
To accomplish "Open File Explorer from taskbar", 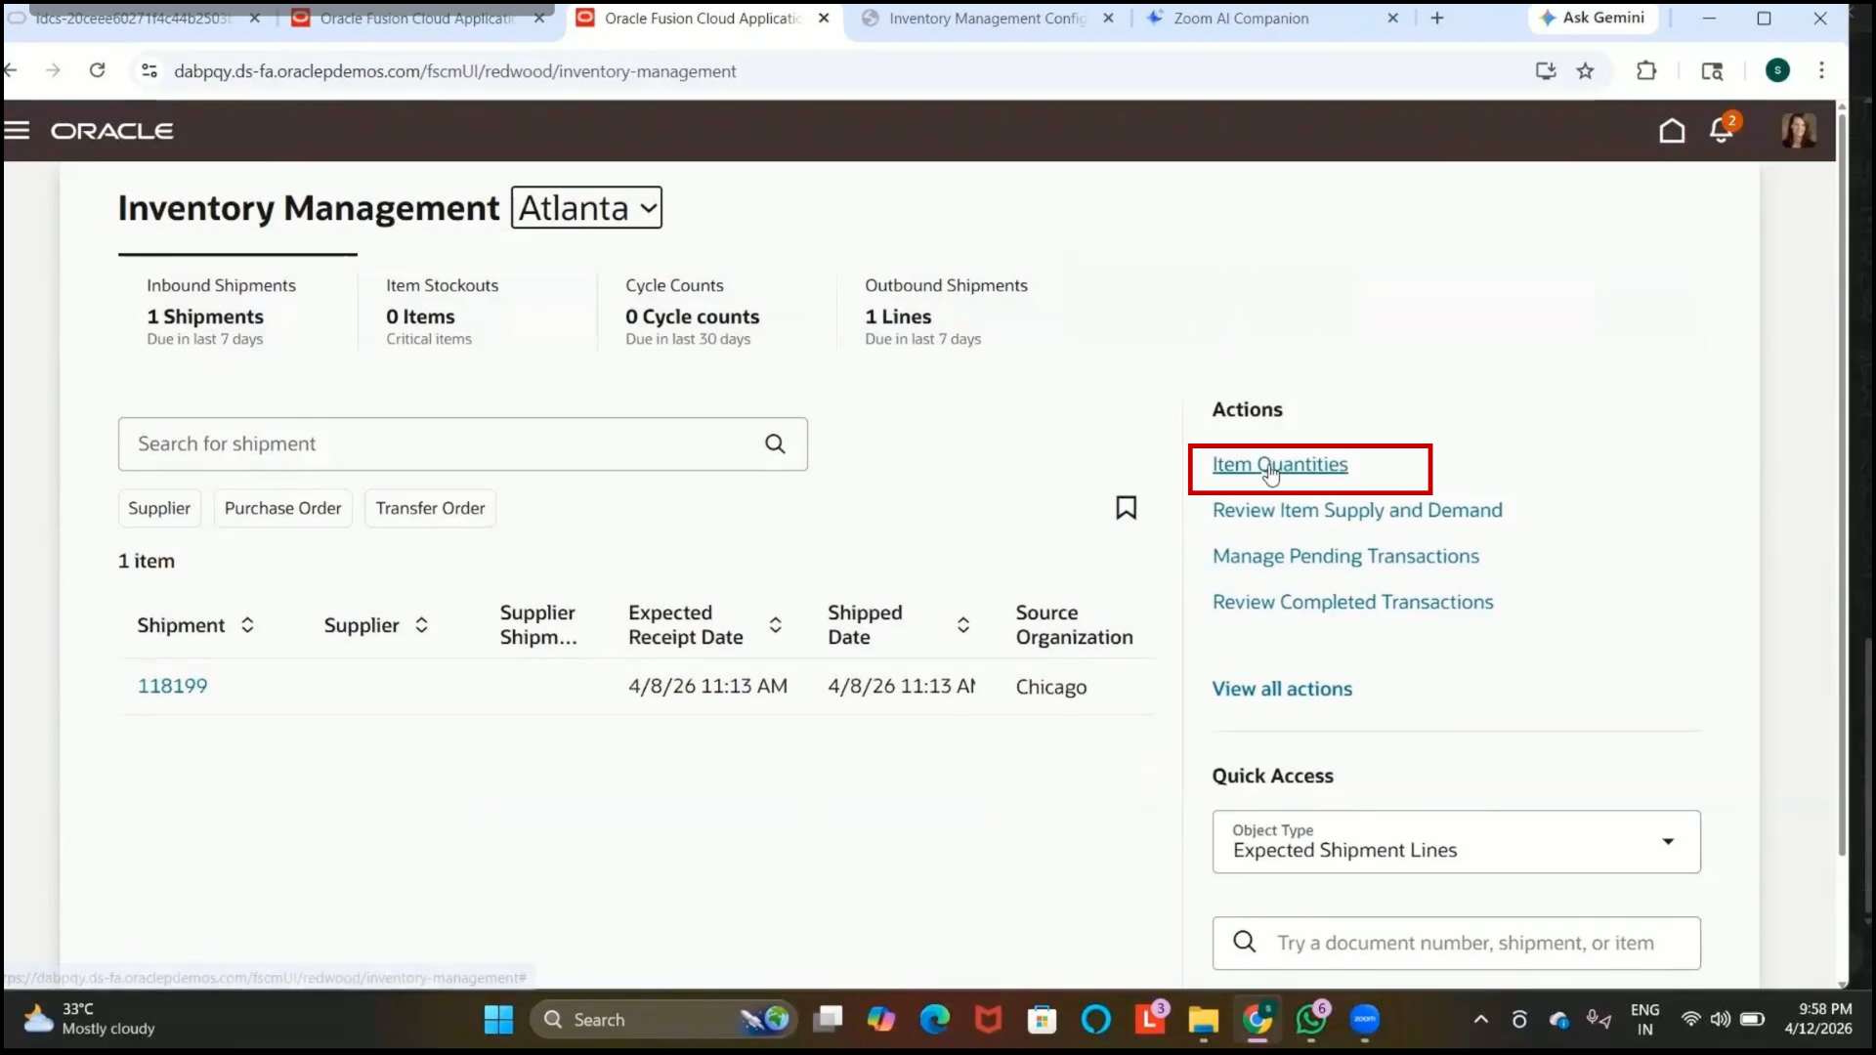I will [1203, 1020].
